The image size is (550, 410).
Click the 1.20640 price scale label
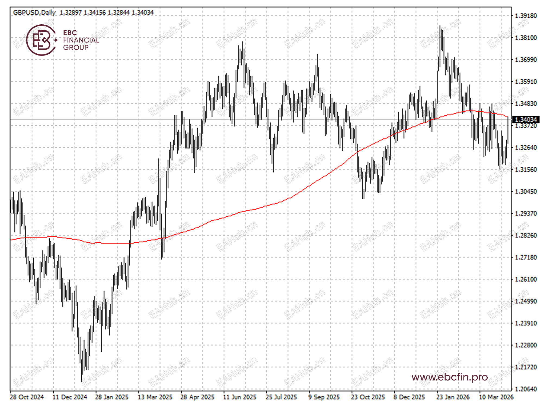click(x=526, y=389)
